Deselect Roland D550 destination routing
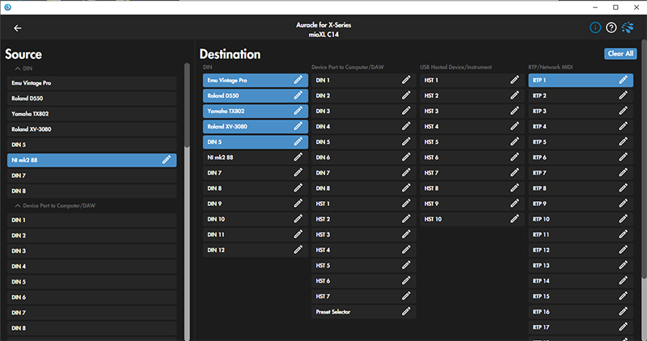The image size is (647, 341). point(256,95)
